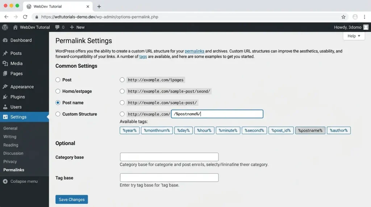This screenshot has width=371, height=207.
Task: Click the Users person icon
Action: point(5,107)
